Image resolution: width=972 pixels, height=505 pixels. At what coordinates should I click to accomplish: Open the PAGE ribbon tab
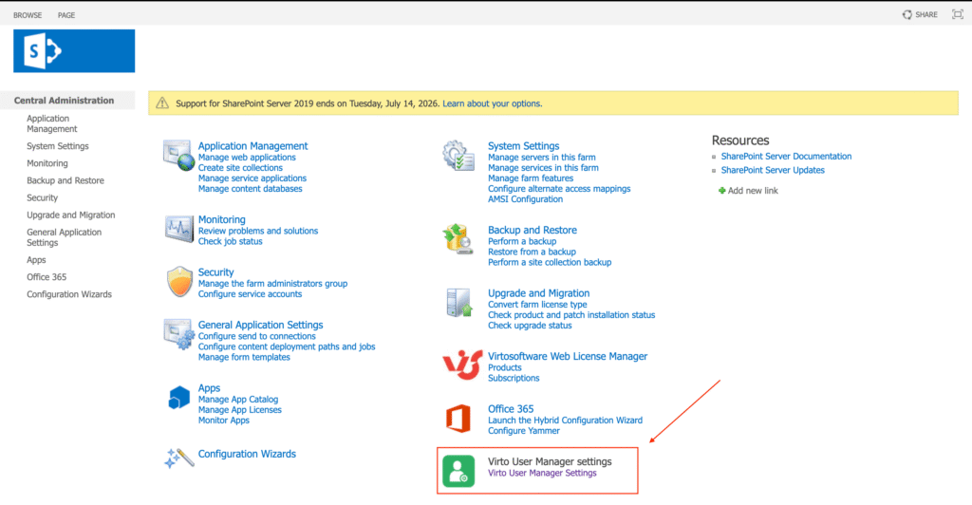point(66,15)
